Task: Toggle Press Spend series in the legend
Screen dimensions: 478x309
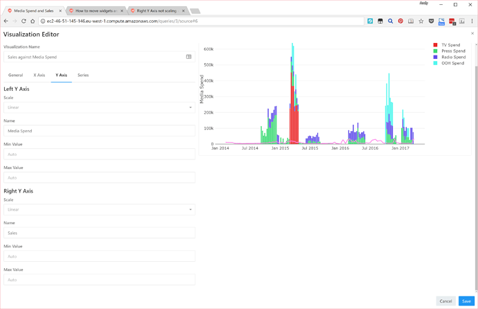Action: click(x=453, y=51)
